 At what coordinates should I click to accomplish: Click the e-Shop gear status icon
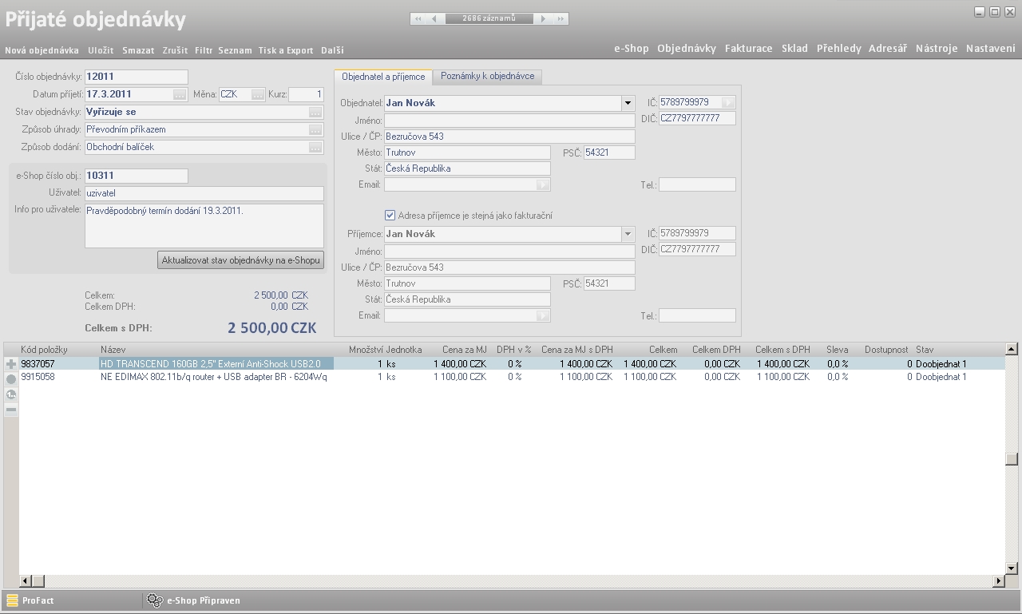[x=154, y=600]
